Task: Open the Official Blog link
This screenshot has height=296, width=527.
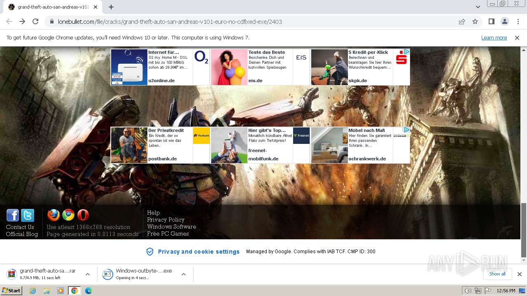Action: [x=22, y=234]
